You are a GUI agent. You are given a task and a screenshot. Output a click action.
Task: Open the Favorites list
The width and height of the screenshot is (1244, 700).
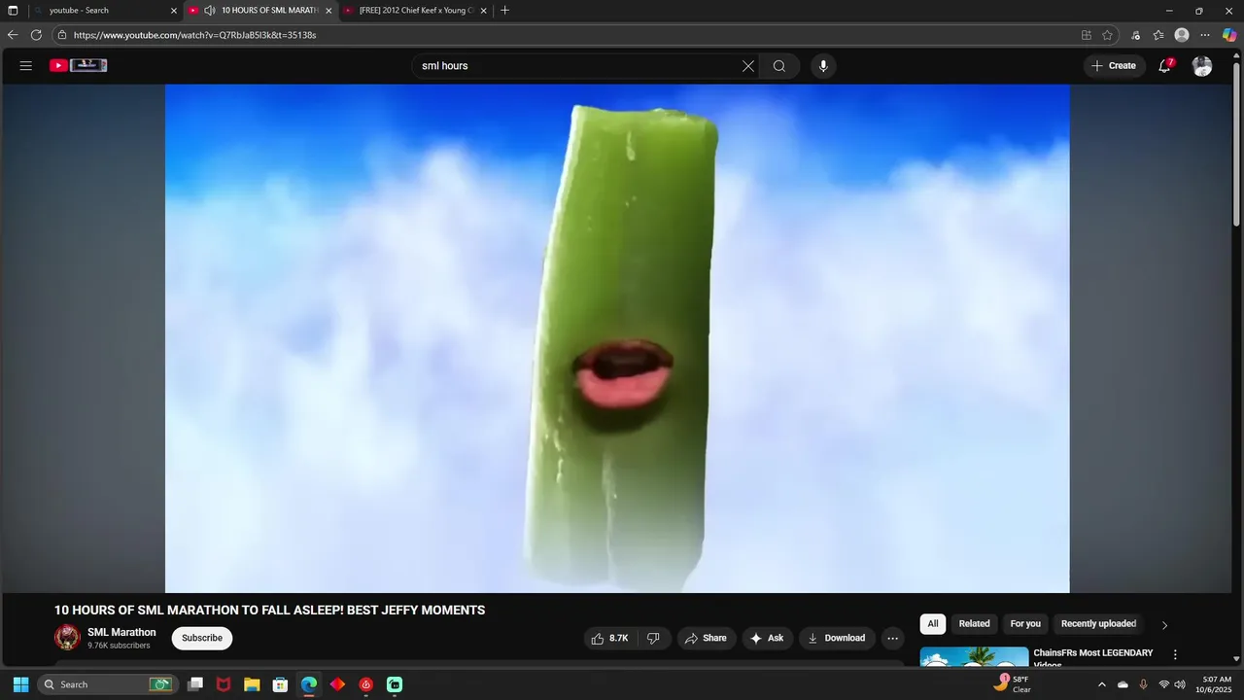coord(1158,35)
